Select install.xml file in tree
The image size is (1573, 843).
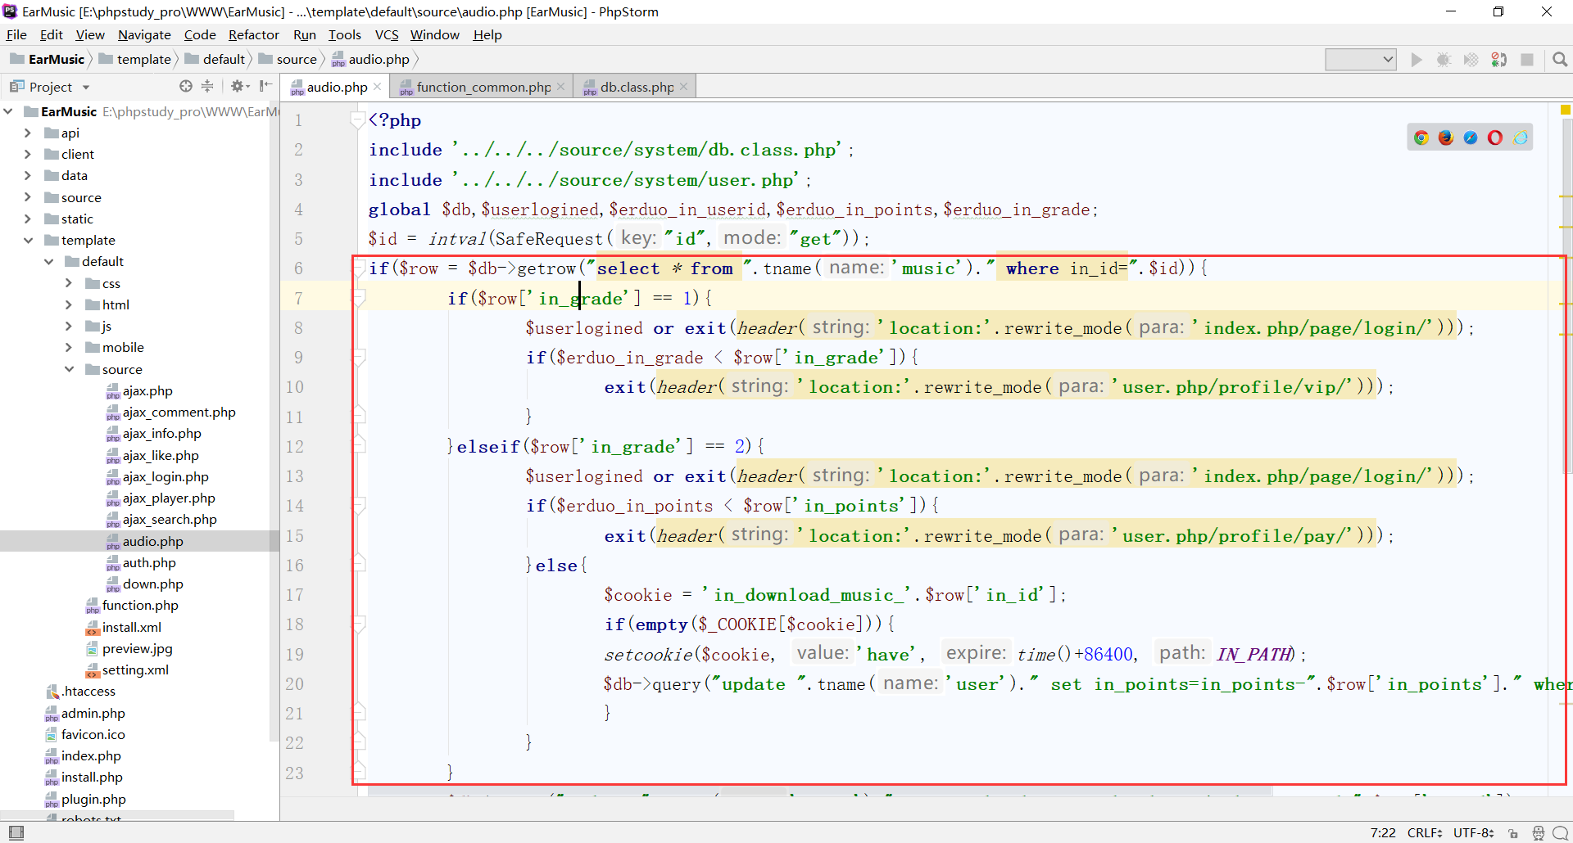(x=124, y=627)
